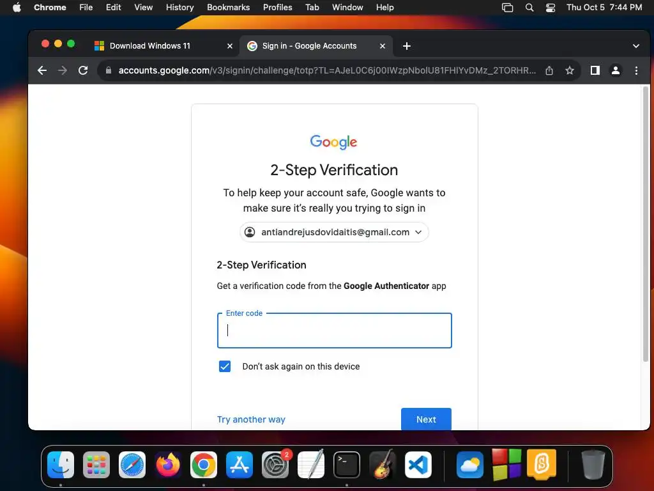Click the blue Next button
The height and width of the screenshot is (491, 654).
pos(426,419)
